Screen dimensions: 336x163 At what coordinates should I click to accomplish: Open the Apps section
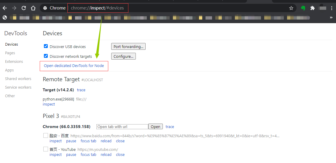click(x=9, y=70)
